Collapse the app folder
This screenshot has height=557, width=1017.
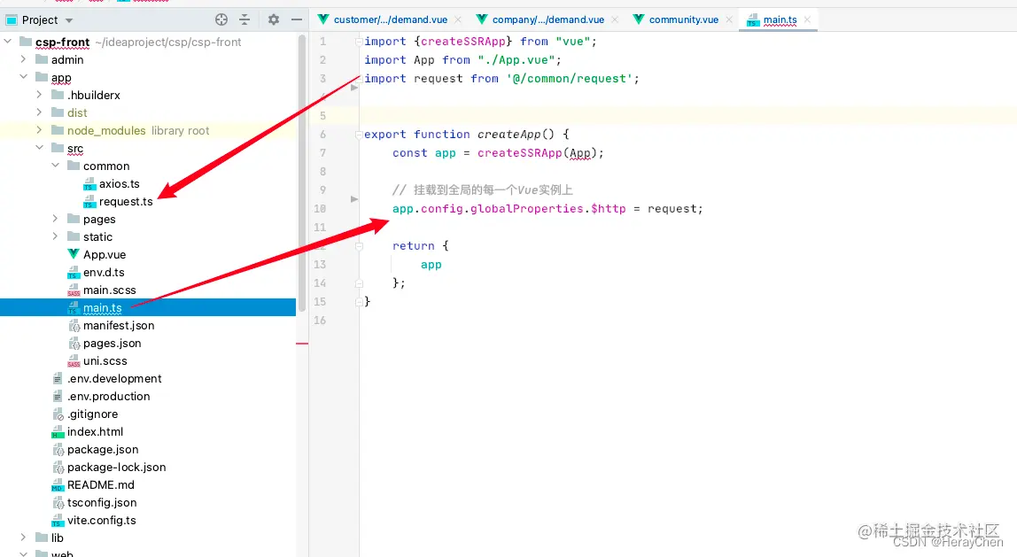tap(23, 76)
